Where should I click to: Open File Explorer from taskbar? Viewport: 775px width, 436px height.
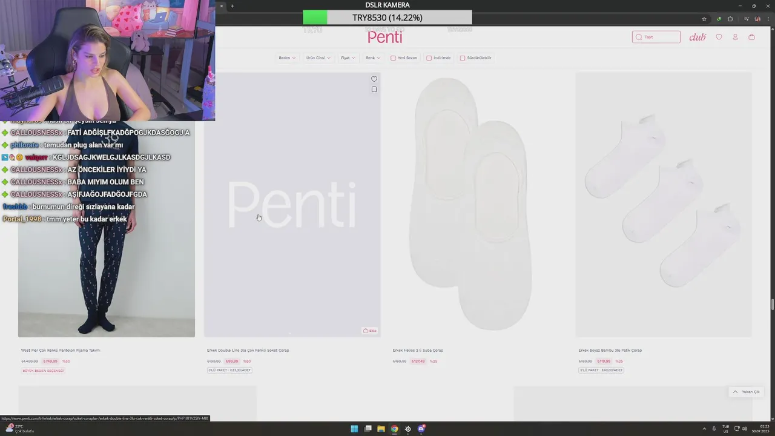(x=381, y=429)
